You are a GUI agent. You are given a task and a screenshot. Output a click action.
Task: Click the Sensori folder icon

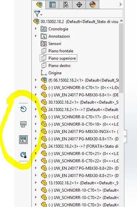click(x=44, y=44)
